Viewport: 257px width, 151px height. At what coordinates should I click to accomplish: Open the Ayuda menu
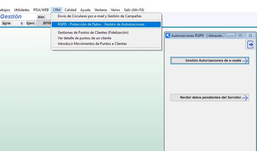(x=85, y=10)
